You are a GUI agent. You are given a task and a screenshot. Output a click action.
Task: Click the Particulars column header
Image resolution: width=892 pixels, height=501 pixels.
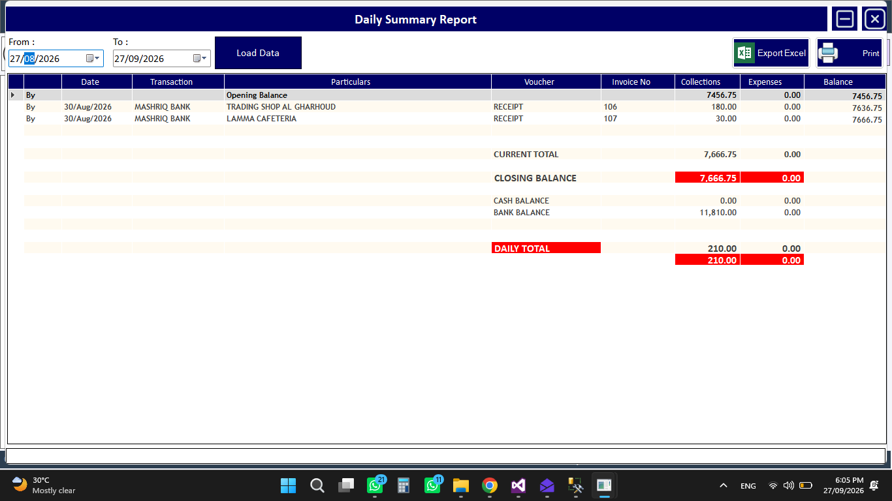coord(358,82)
